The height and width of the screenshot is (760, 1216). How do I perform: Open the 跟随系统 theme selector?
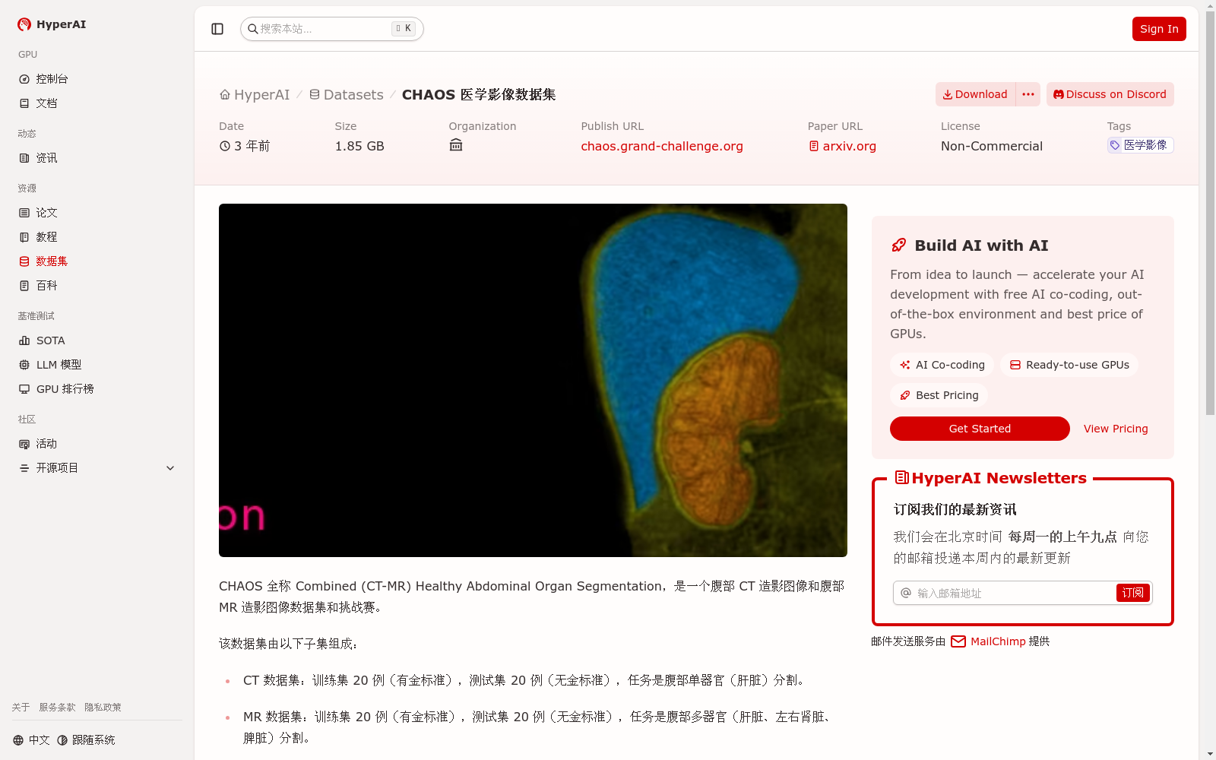click(x=87, y=740)
